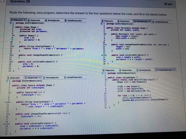Viewport: 186px width, 139px height.
Task: Select UsingShapes.java tab in the Square class editor
Action: pyautogui.click(x=73, y=77)
